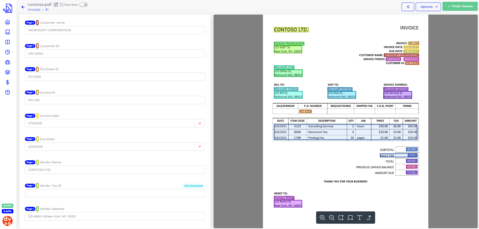479x229 pixels.
Task: Click the red Customer name color marker
Action: (x=37, y=23)
